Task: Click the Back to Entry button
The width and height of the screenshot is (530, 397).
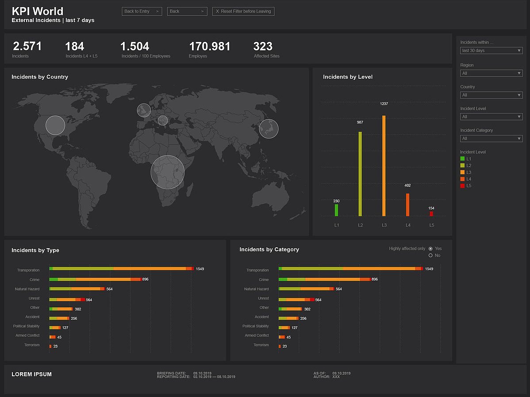Action: click(142, 11)
